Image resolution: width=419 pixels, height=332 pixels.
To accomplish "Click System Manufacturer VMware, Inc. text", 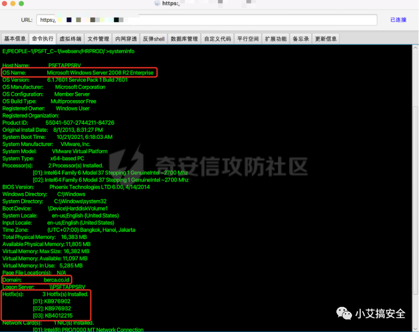I will 76,144.
